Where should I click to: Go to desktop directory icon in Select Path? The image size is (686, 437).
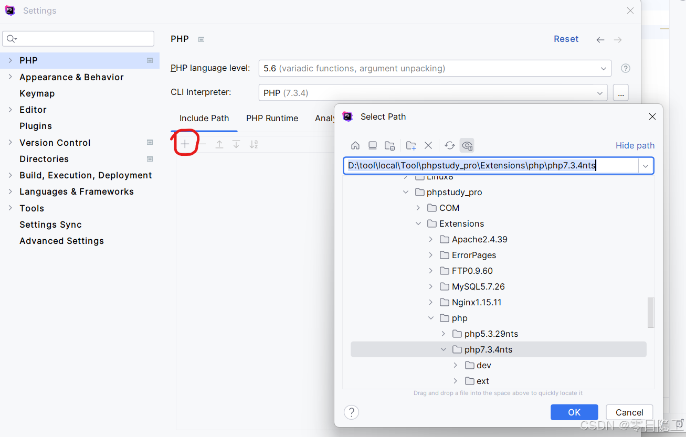372,145
